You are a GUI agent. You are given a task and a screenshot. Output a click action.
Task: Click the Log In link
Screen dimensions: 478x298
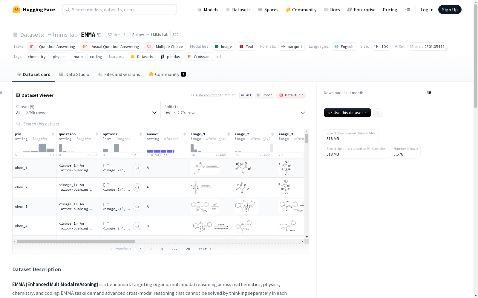pyautogui.click(x=427, y=10)
